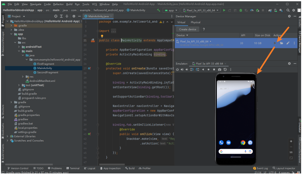Take an emulator screenshot with camera icon
304x176 pixels.
219,69
